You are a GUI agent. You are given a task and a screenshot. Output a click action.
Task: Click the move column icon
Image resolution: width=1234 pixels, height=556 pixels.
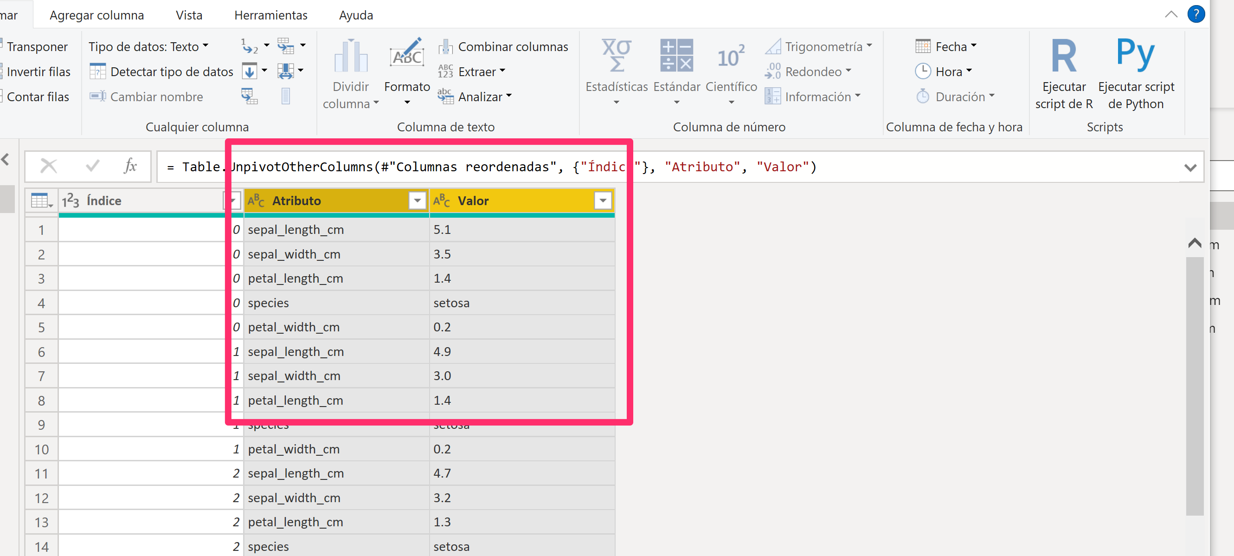click(x=286, y=71)
